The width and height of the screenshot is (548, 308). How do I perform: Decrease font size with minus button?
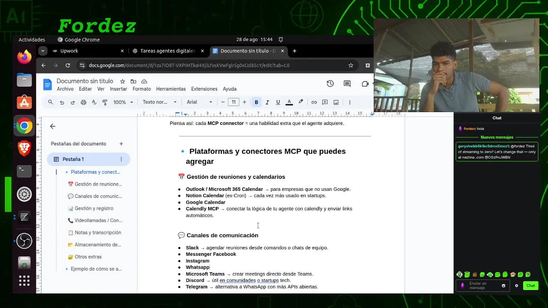point(223,102)
